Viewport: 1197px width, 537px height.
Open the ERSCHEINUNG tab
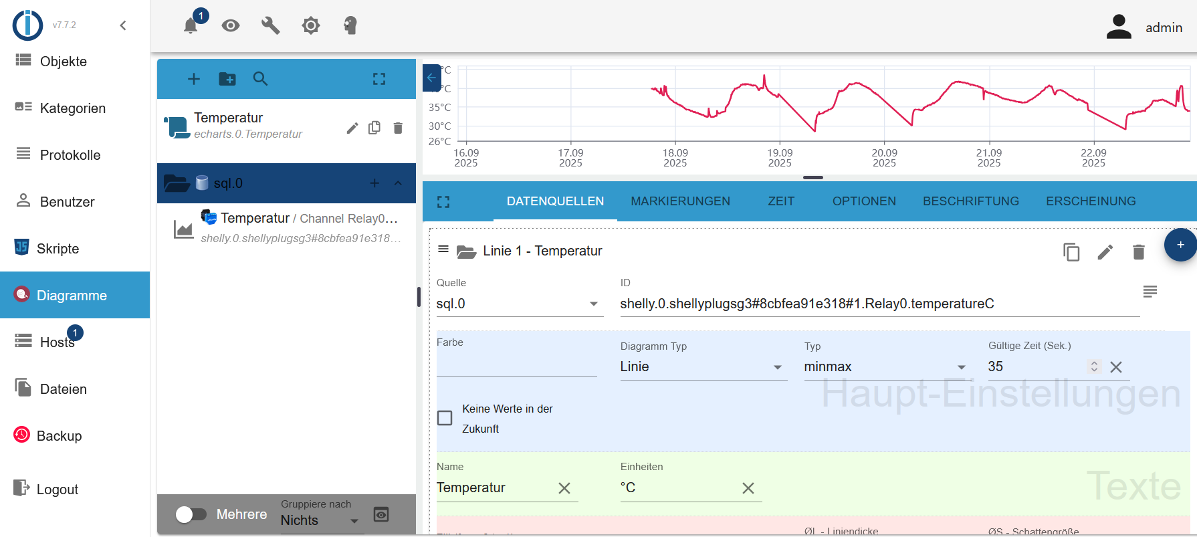(1091, 201)
